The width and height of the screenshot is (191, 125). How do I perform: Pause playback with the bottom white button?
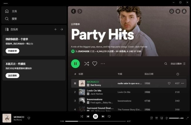95,116
